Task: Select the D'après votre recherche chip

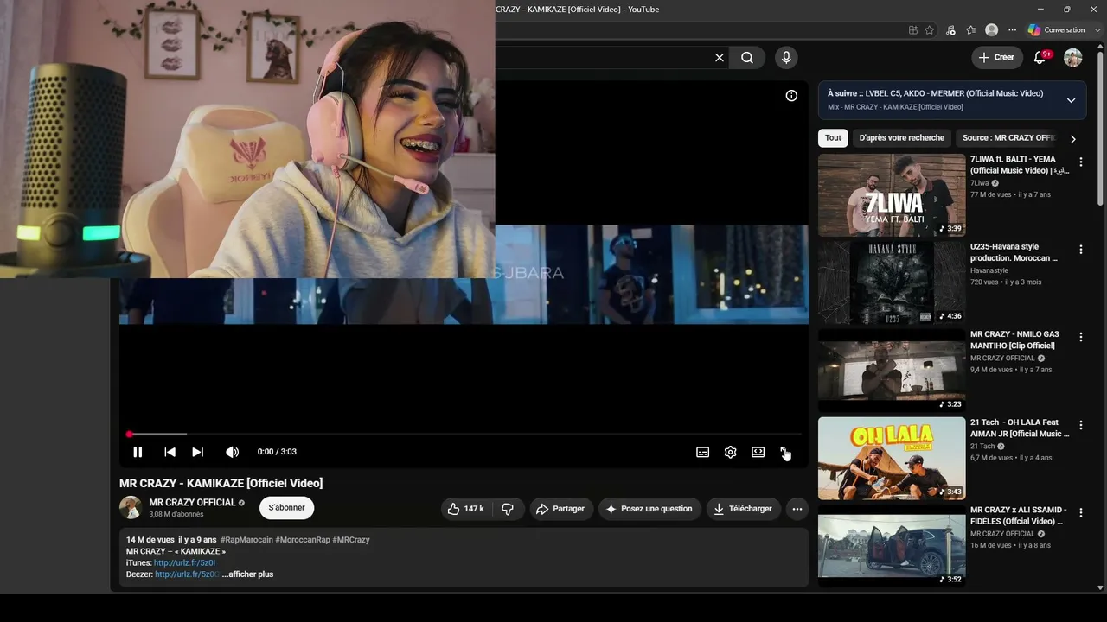Action: (x=902, y=138)
